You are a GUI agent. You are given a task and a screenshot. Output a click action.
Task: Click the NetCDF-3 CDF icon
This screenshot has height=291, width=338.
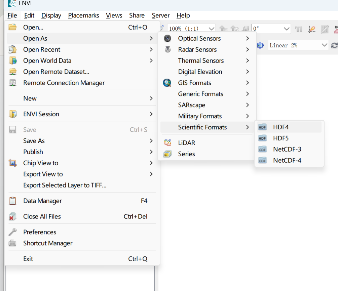coord(262,149)
